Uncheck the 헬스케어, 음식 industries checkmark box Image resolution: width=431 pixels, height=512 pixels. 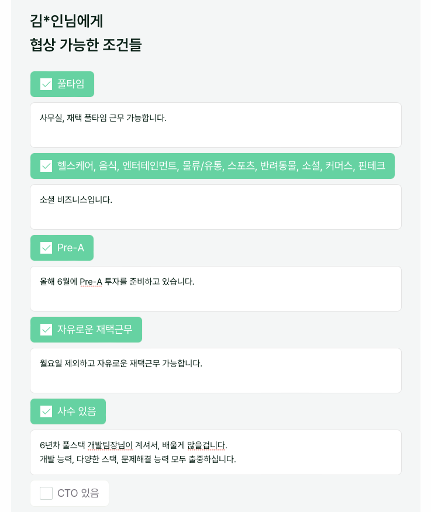click(x=46, y=166)
